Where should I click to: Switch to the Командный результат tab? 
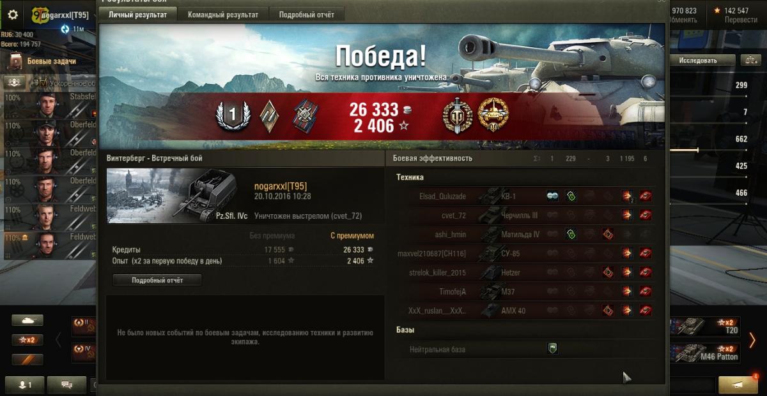point(223,14)
